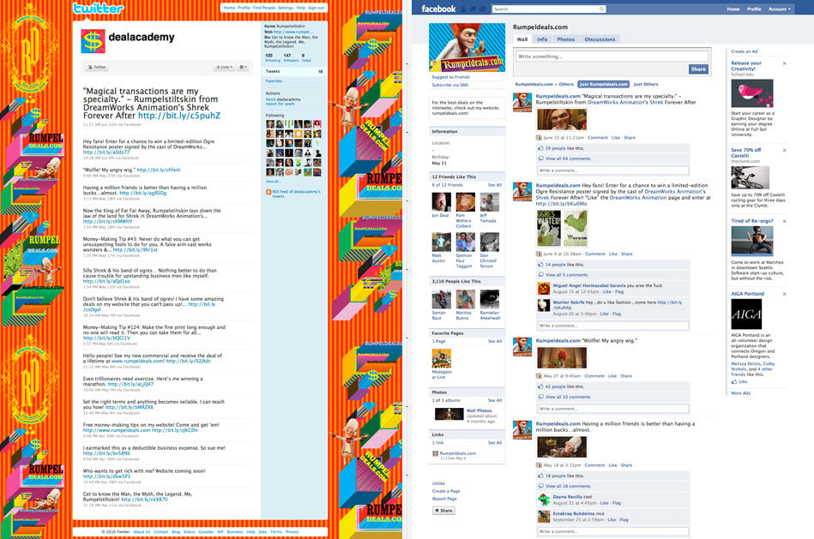This screenshot has height=539, width=814.
Task: Click thumbs-up icon beside 29 people like this
Action: (540, 148)
